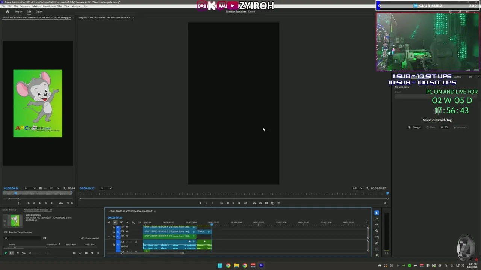The image size is (481, 270).
Task: Select the Razor tool
Action: tap(377, 231)
